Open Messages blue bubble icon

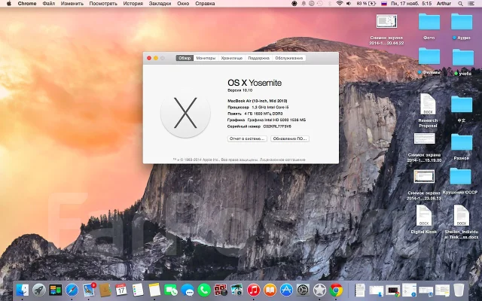tap(188, 290)
